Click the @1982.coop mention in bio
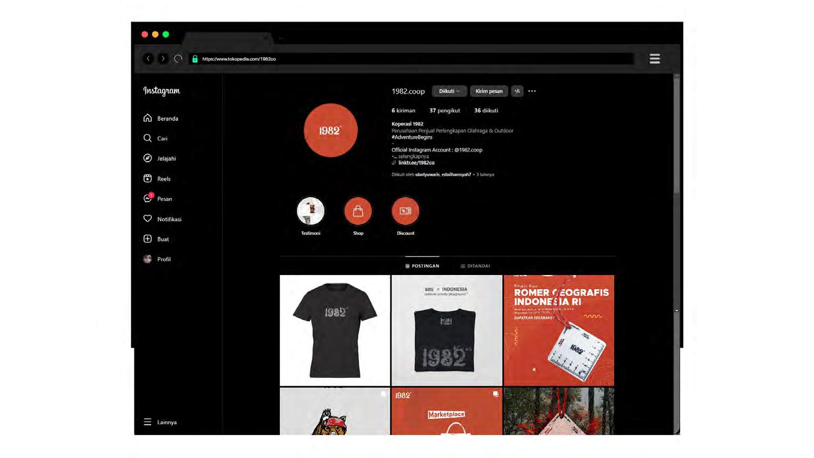This screenshot has width=814, height=458. 468,150
